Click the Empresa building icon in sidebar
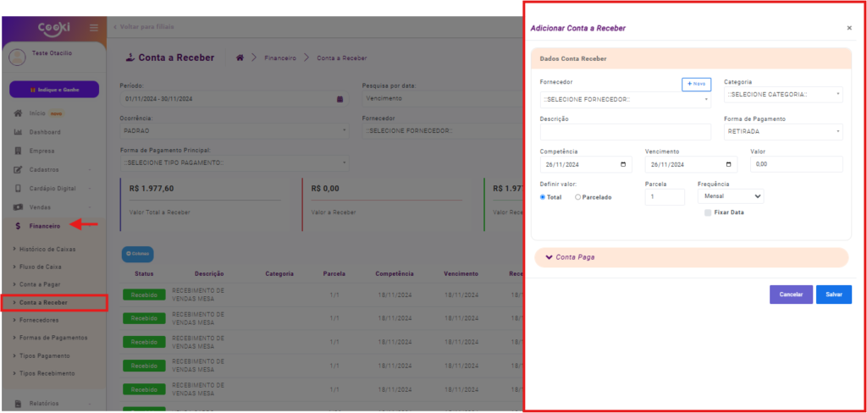 tap(18, 151)
